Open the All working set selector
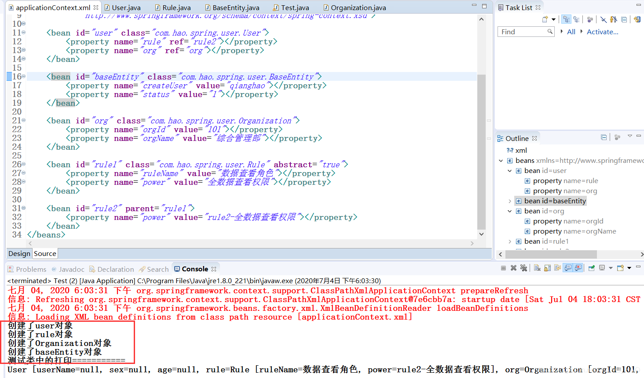 tap(571, 32)
